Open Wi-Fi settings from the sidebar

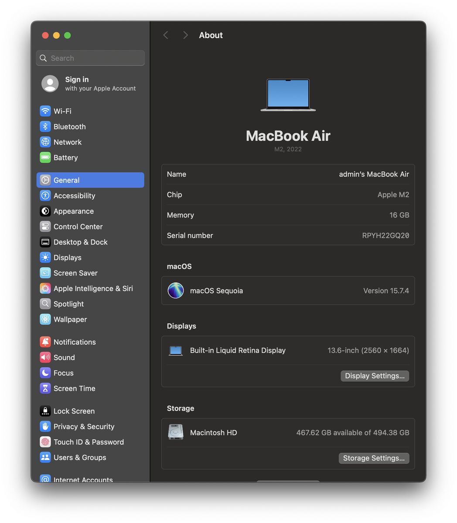(62, 111)
